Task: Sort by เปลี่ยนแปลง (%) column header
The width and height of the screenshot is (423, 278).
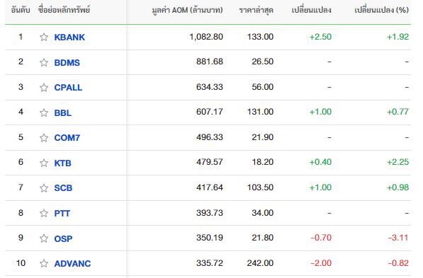Action: tap(381, 10)
